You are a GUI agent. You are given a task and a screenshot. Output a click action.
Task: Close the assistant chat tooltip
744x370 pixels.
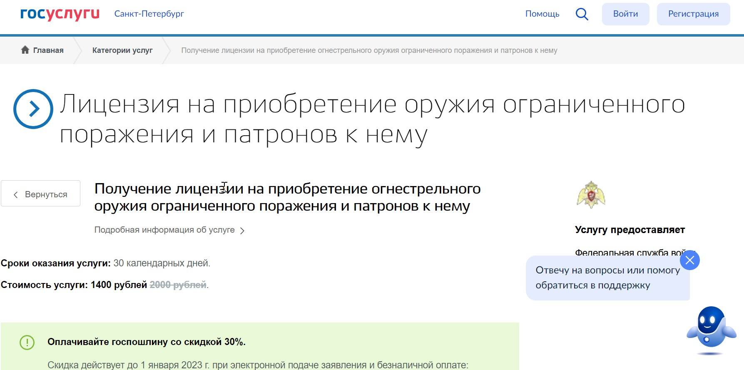click(689, 260)
